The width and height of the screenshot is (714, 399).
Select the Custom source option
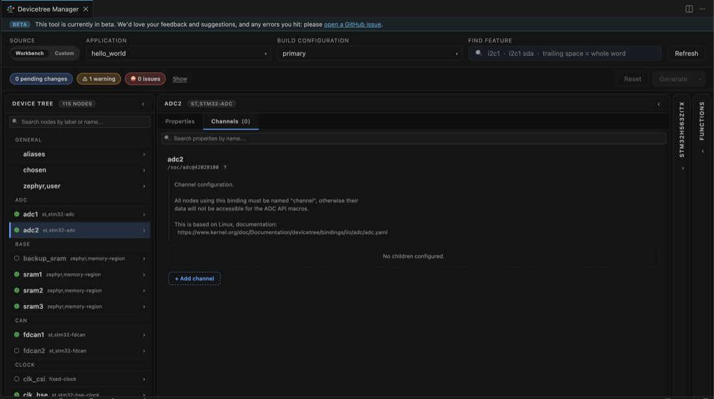coord(64,53)
